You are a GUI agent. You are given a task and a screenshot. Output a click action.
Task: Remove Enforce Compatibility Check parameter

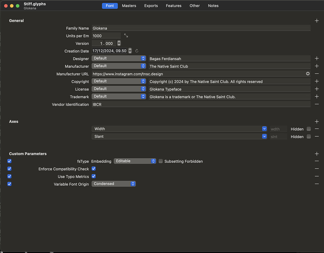(x=316, y=169)
